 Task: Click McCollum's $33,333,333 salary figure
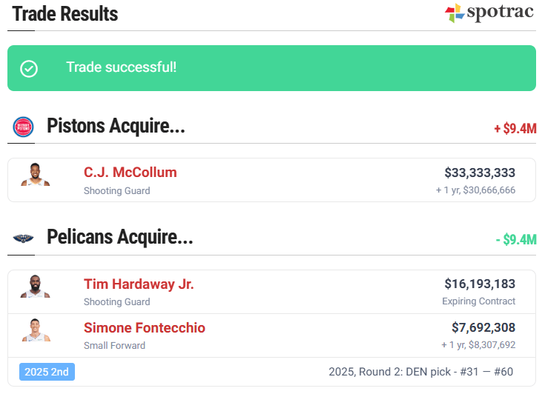pos(480,173)
